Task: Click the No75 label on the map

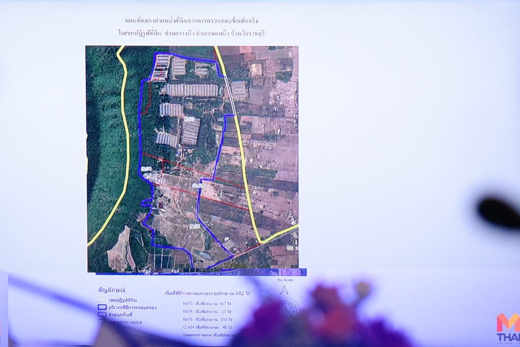Action: tap(194, 226)
